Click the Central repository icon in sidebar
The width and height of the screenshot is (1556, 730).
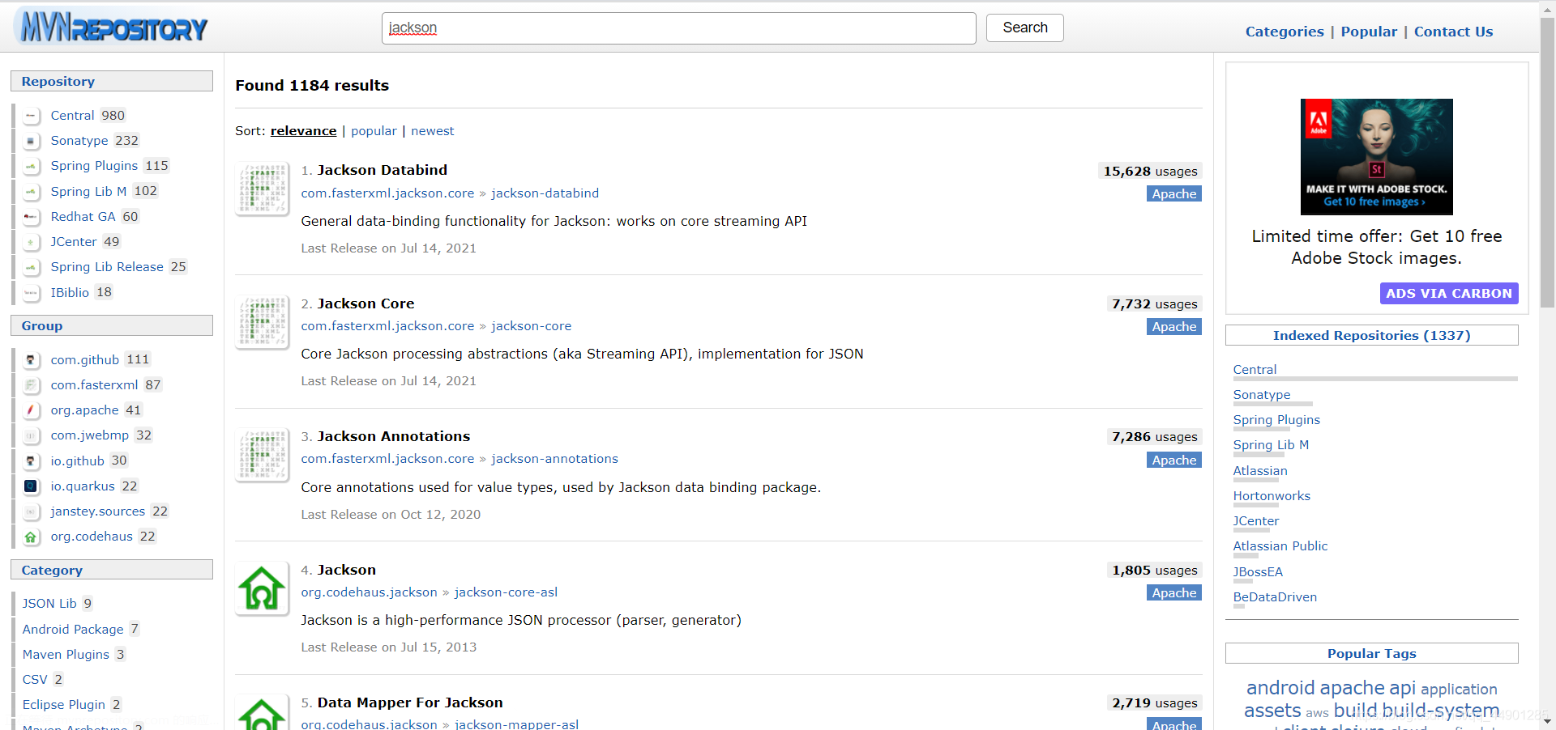tap(31, 116)
